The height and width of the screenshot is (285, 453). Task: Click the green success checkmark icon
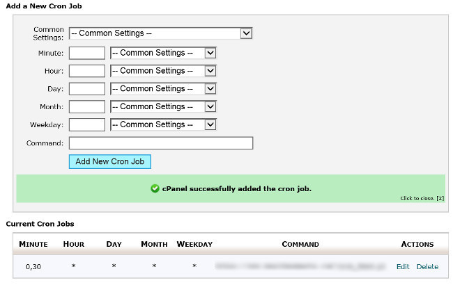click(x=154, y=188)
